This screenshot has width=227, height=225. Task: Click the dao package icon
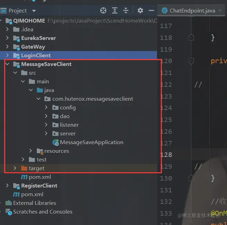pyautogui.click(x=55, y=116)
